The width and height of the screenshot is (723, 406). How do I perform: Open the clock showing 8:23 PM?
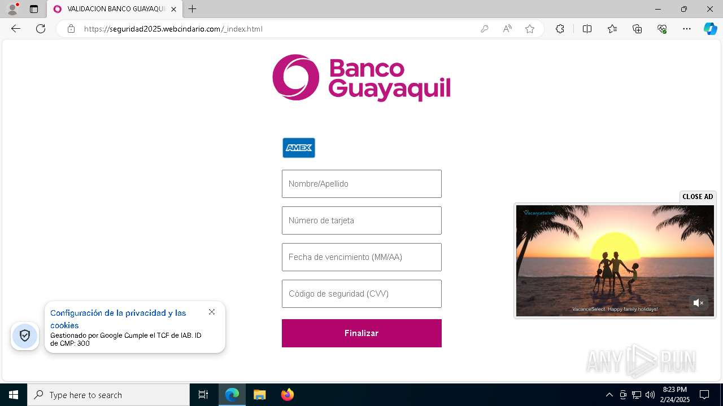tap(675, 395)
